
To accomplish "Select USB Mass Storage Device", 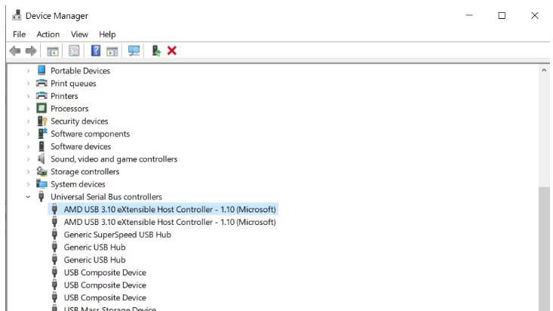I will [x=109, y=309].
